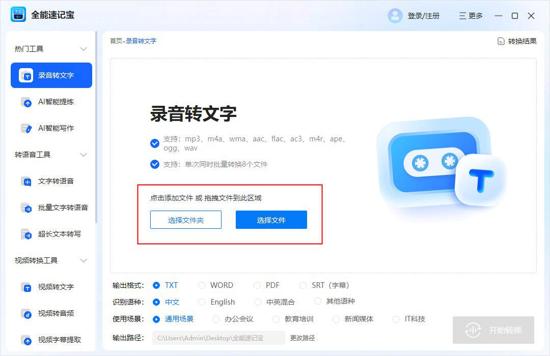Open the 视频字幕提取 tool
550x356 pixels.
(x=53, y=340)
